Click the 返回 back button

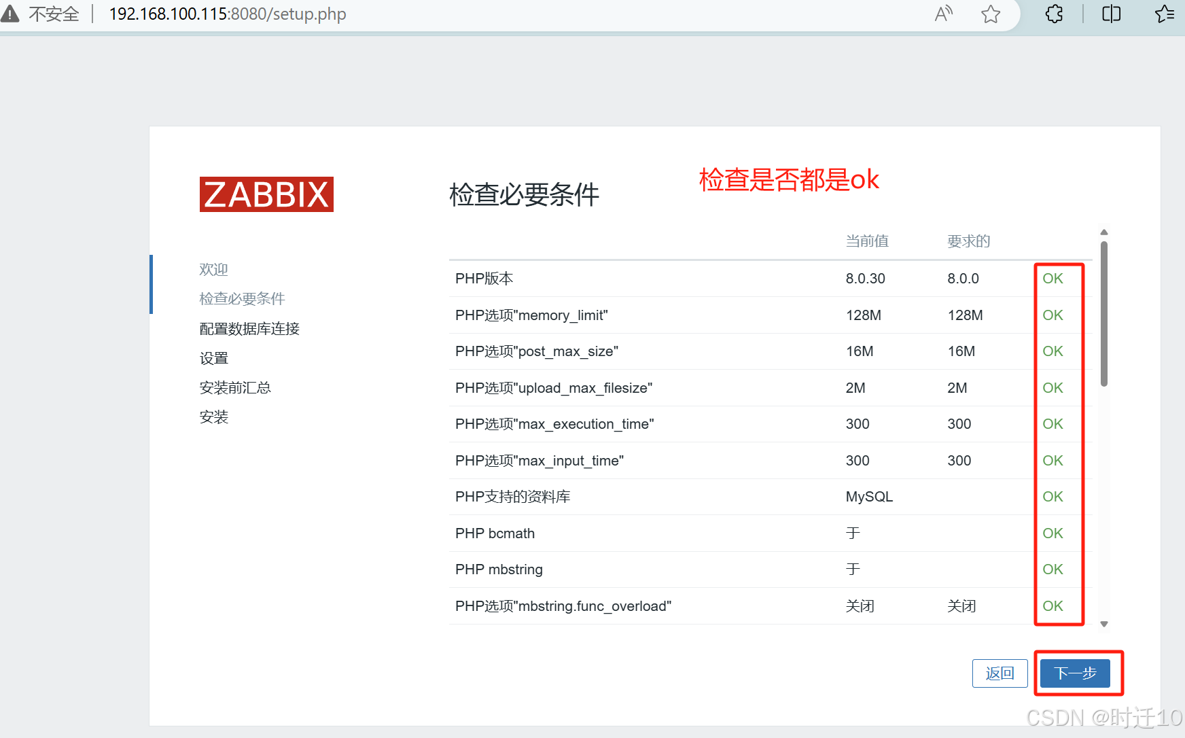coord(1000,673)
